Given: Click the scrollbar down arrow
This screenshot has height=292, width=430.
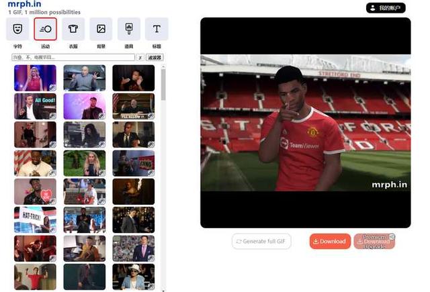Looking at the screenshot, I should [163, 291].
